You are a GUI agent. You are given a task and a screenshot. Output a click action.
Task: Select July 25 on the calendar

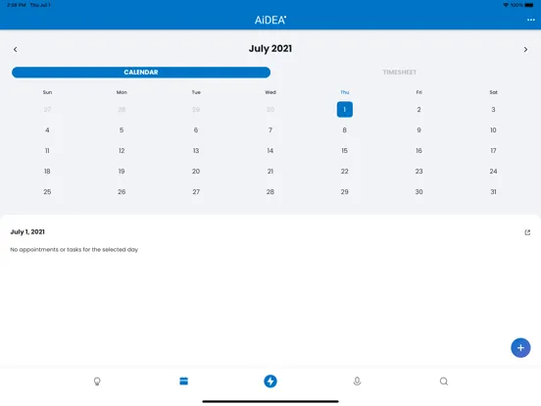tap(47, 191)
